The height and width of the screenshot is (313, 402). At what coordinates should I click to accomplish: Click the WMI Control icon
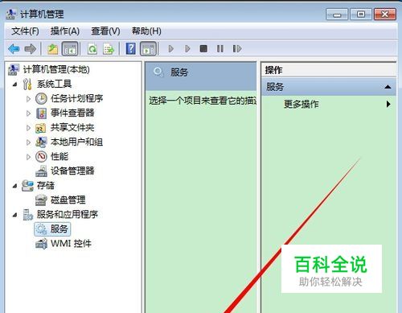pos(41,244)
